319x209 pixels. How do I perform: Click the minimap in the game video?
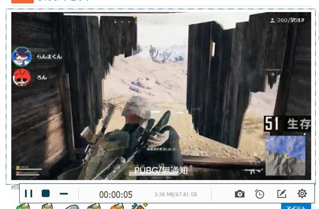(x=286, y=155)
